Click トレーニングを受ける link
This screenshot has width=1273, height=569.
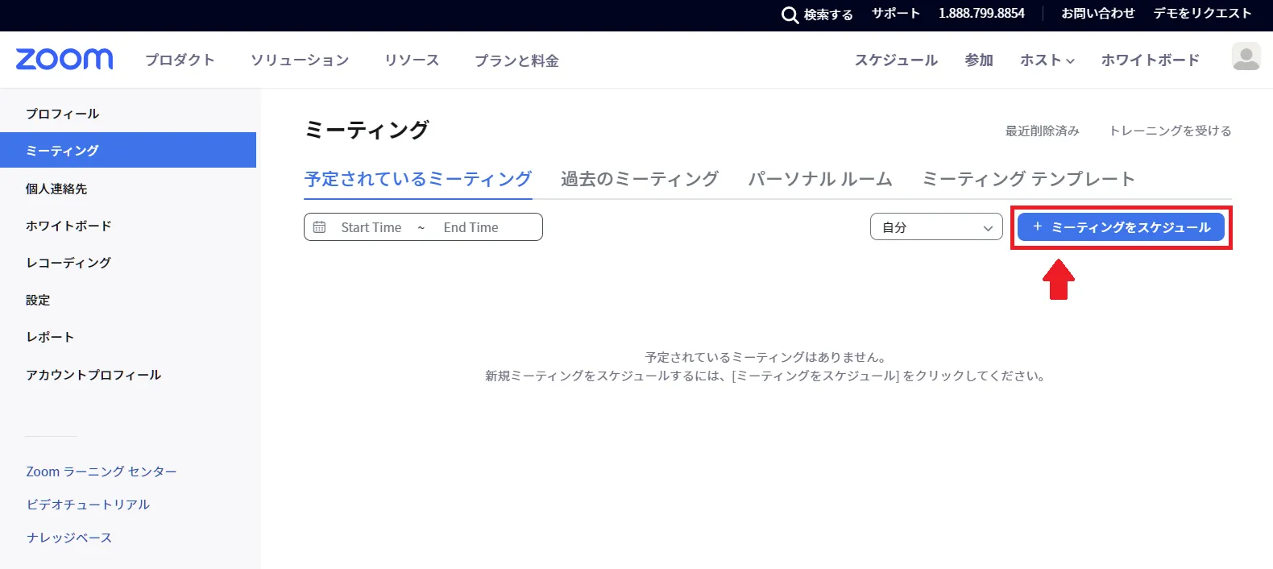tap(1170, 131)
